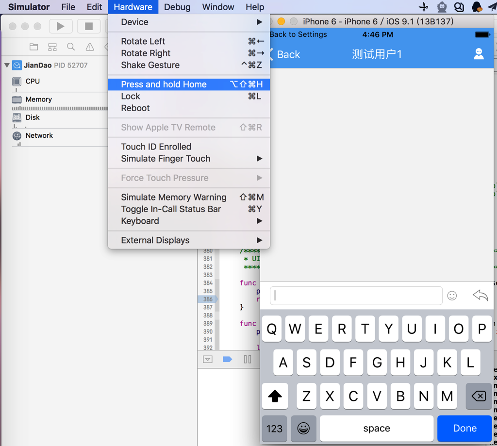Select Reboot menu item

click(x=189, y=108)
